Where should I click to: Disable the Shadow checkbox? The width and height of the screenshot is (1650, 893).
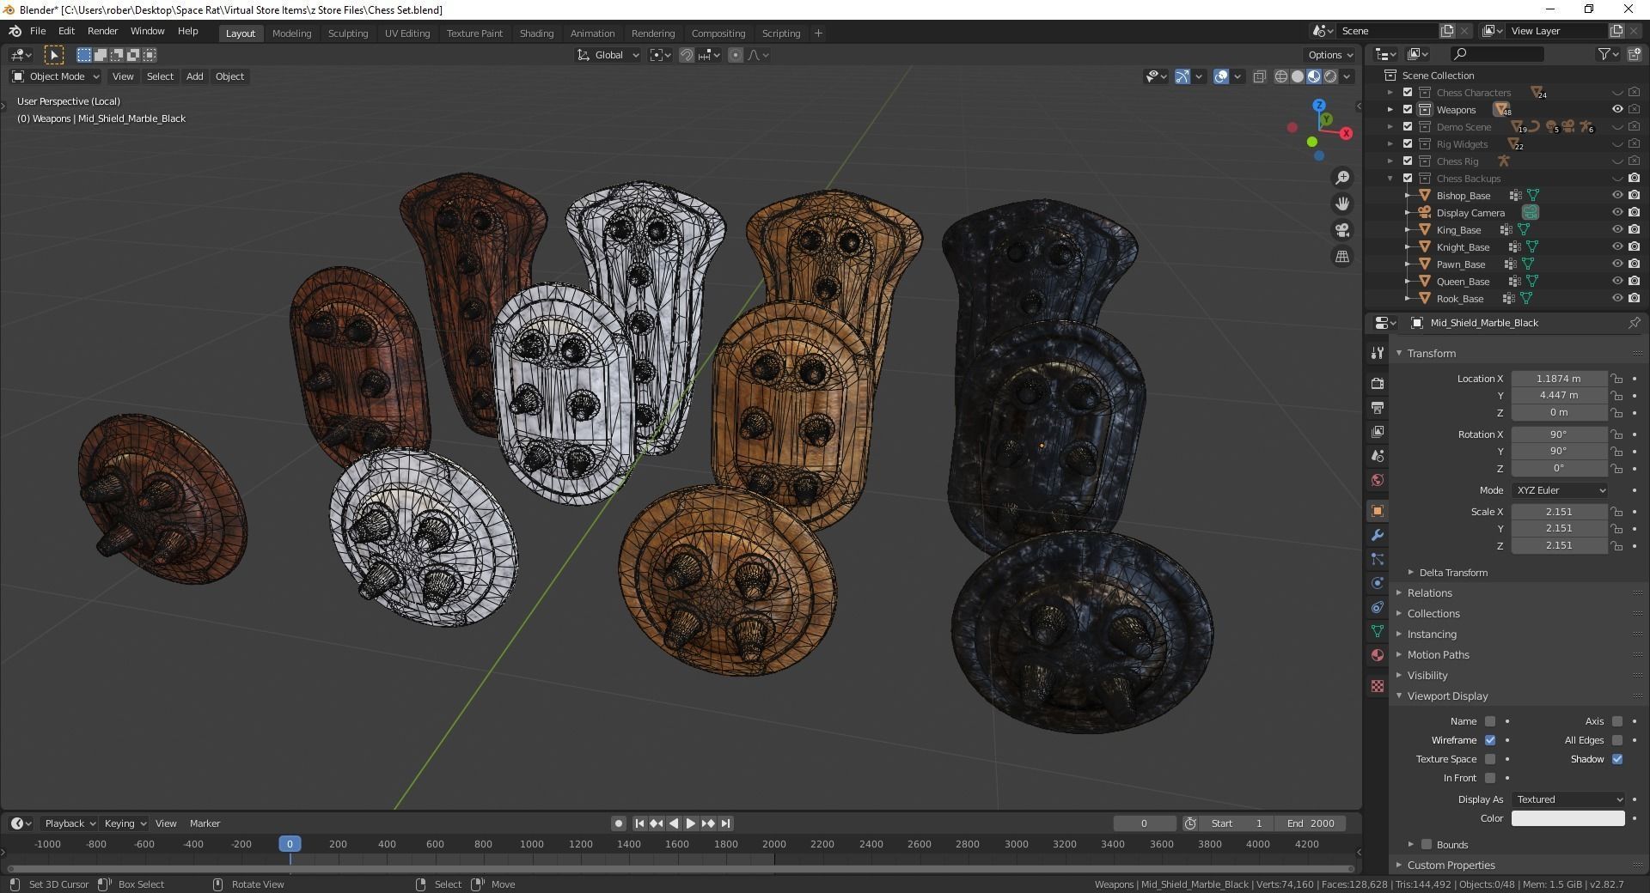(1617, 759)
